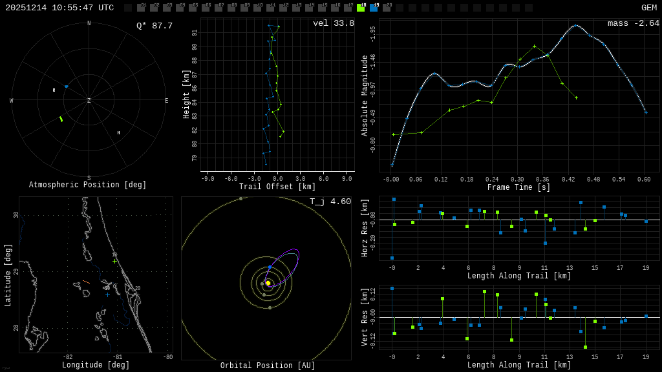Toggle the gray station 01 box in the top bar
The width and height of the screenshot is (662, 372).
pyautogui.click(x=141, y=8)
